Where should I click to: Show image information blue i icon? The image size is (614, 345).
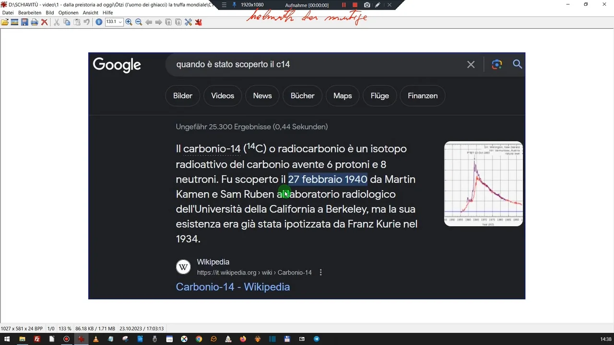[x=99, y=22]
